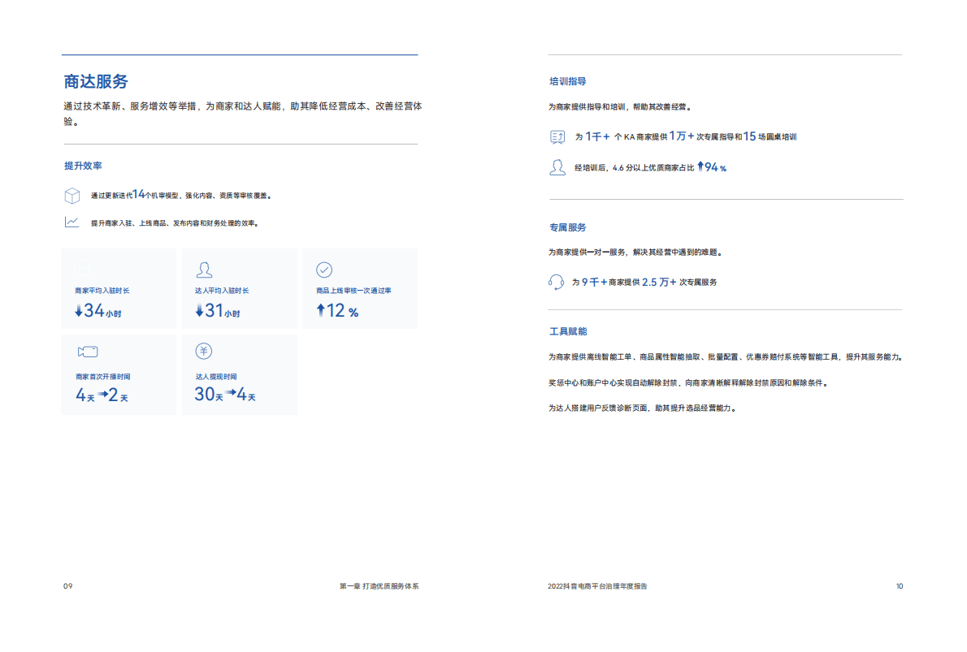The height and width of the screenshot is (652, 967).
Task: Click the 专属服务 section heading
Action: click(568, 227)
